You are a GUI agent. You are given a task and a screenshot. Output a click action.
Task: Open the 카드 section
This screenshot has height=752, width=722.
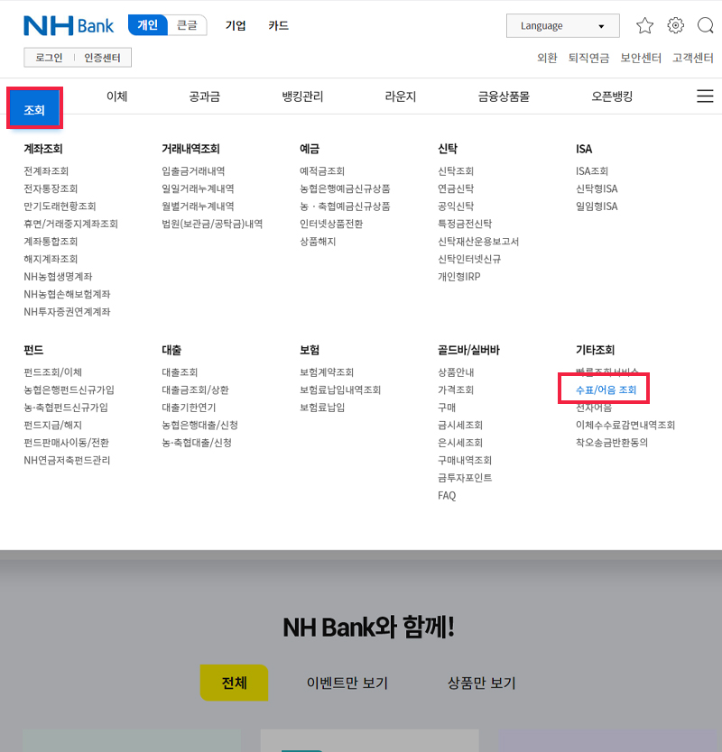point(279,25)
